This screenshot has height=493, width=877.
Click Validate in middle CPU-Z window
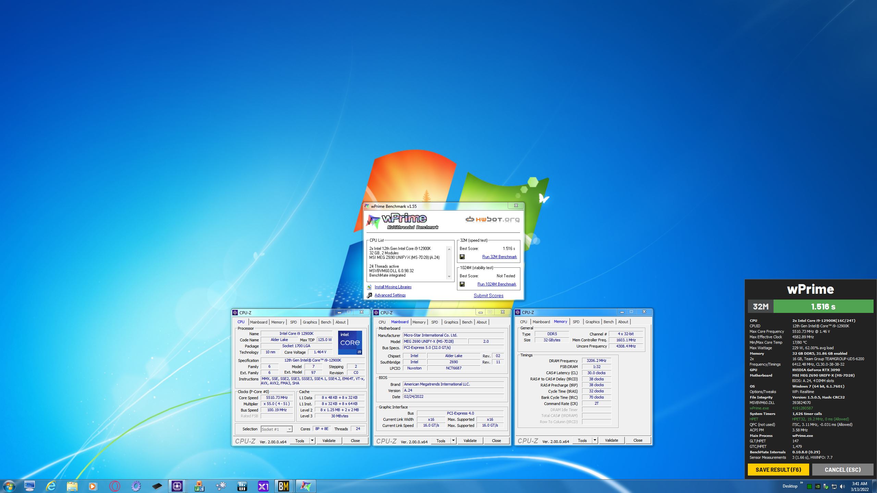click(x=470, y=441)
